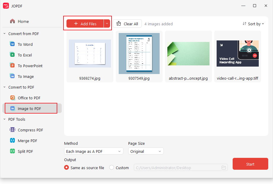The height and width of the screenshot is (184, 273).
Task: Select the To Word conversion tool
Action: click(12, 44)
